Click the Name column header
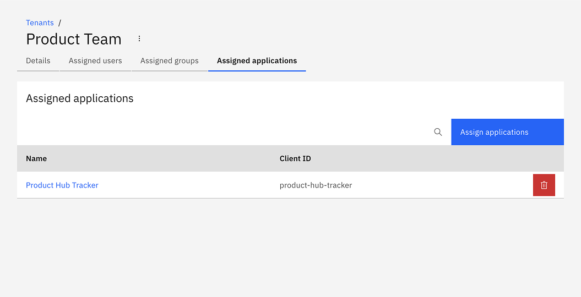 pos(36,158)
